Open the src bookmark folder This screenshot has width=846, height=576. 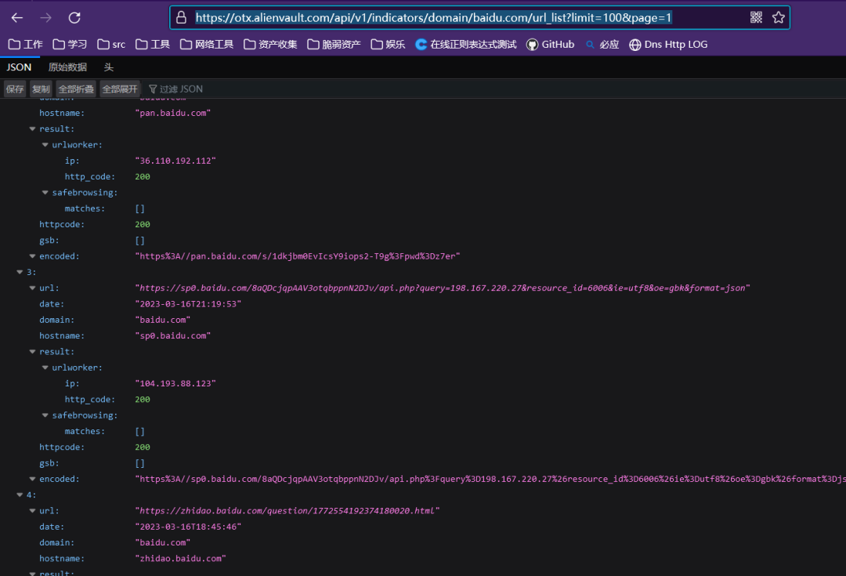pos(111,44)
